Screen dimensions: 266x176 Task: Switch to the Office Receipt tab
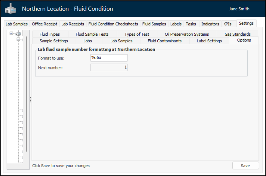tap(44, 24)
